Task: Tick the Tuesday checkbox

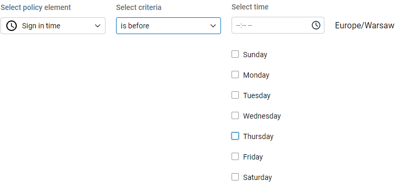Action: [235, 95]
